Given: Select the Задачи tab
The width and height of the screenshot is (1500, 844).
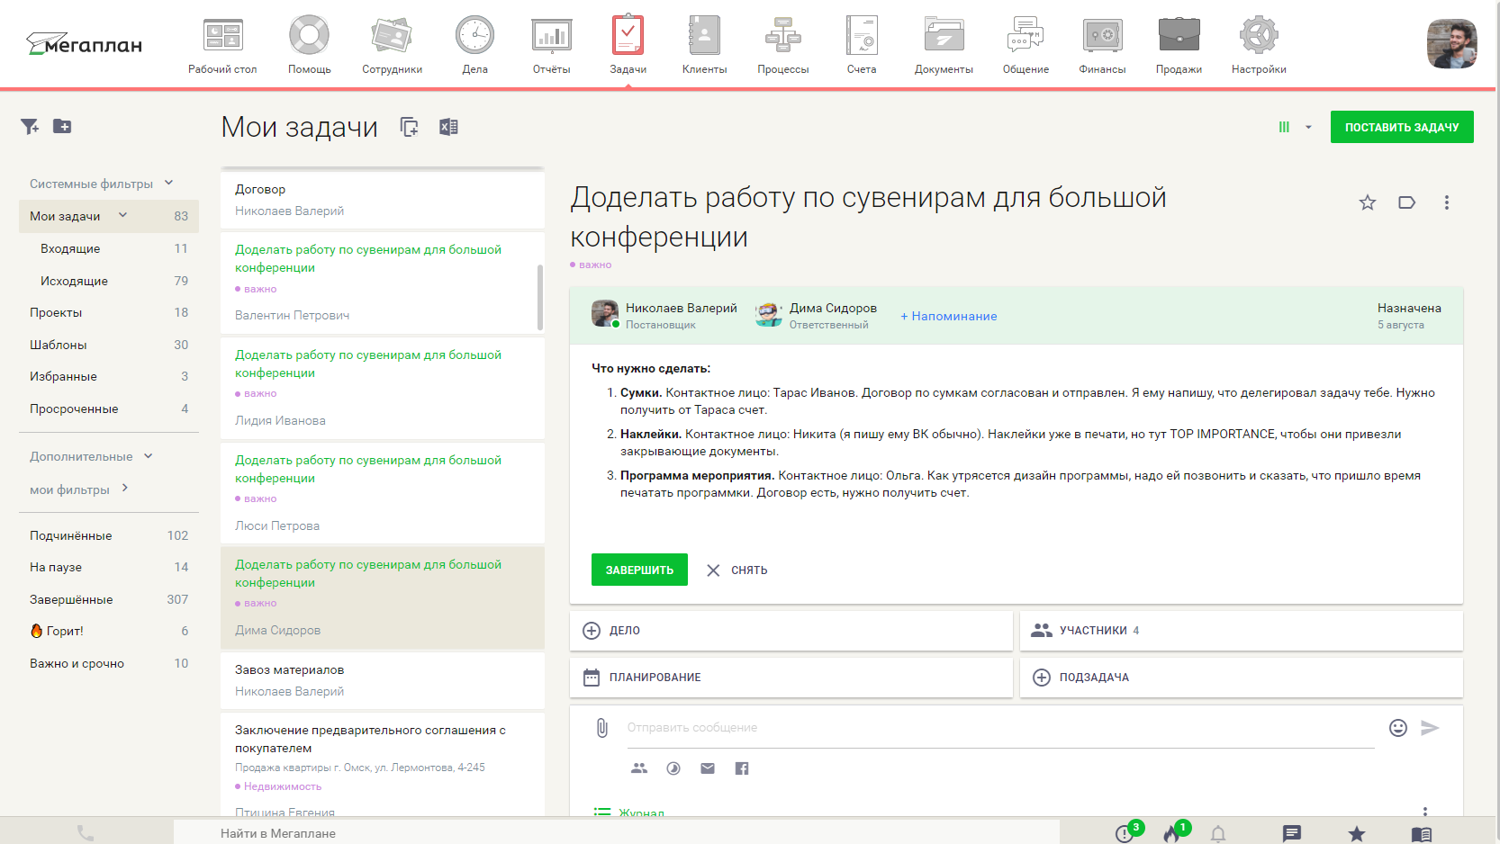Looking at the screenshot, I should (x=628, y=45).
